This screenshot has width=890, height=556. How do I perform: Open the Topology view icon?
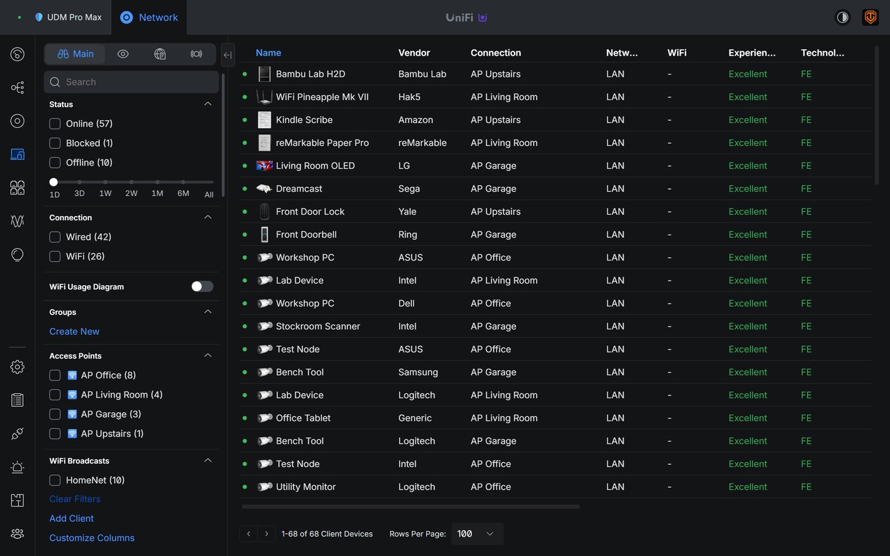(17, 88)
